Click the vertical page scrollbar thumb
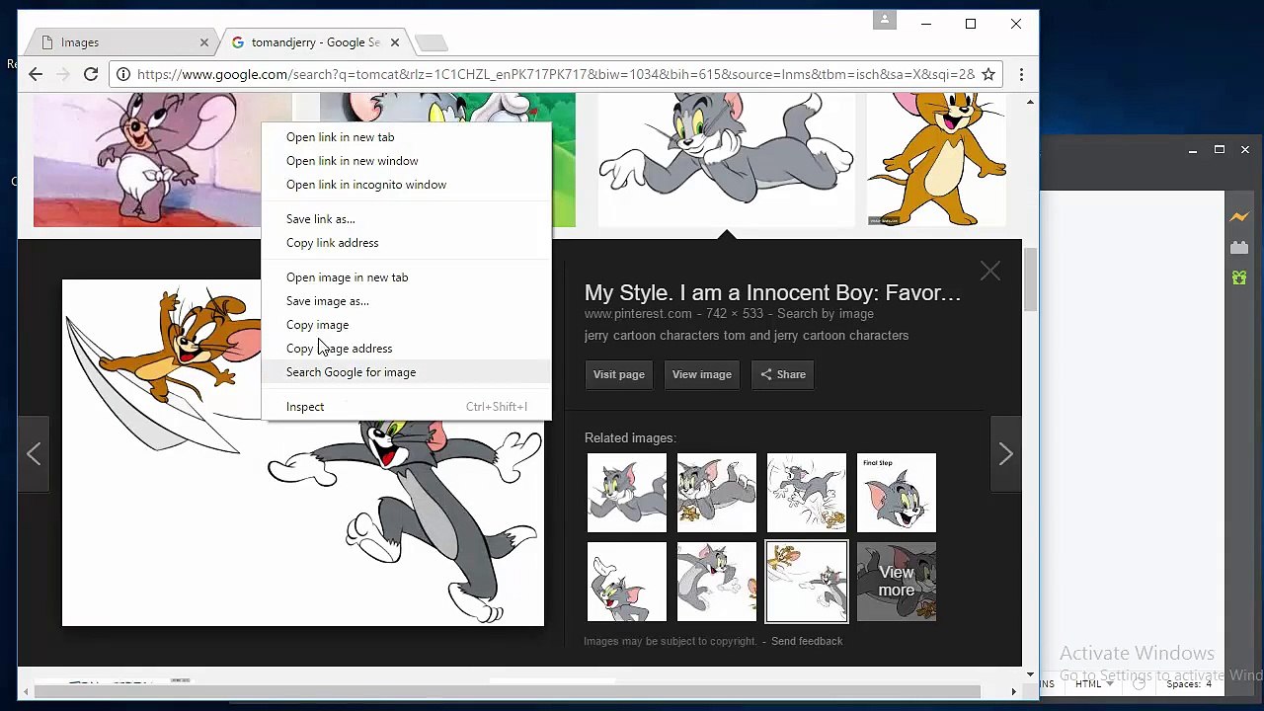1264x711 pixels. coord(1030,278)
